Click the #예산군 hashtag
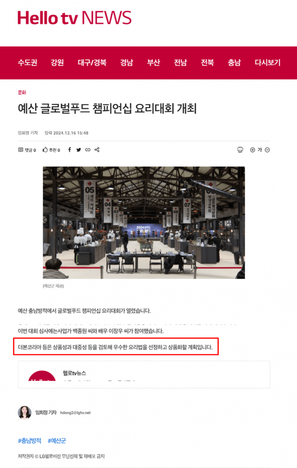This screenshot has height=468, width=297. pos(57,441)
